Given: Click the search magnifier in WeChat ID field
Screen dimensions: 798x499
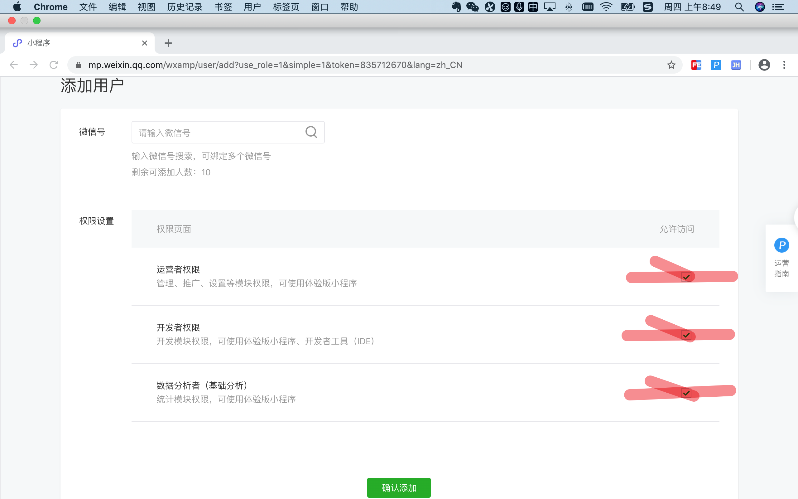Looking at the screenshot, I should pyautogui.click(x=311, y=132).
